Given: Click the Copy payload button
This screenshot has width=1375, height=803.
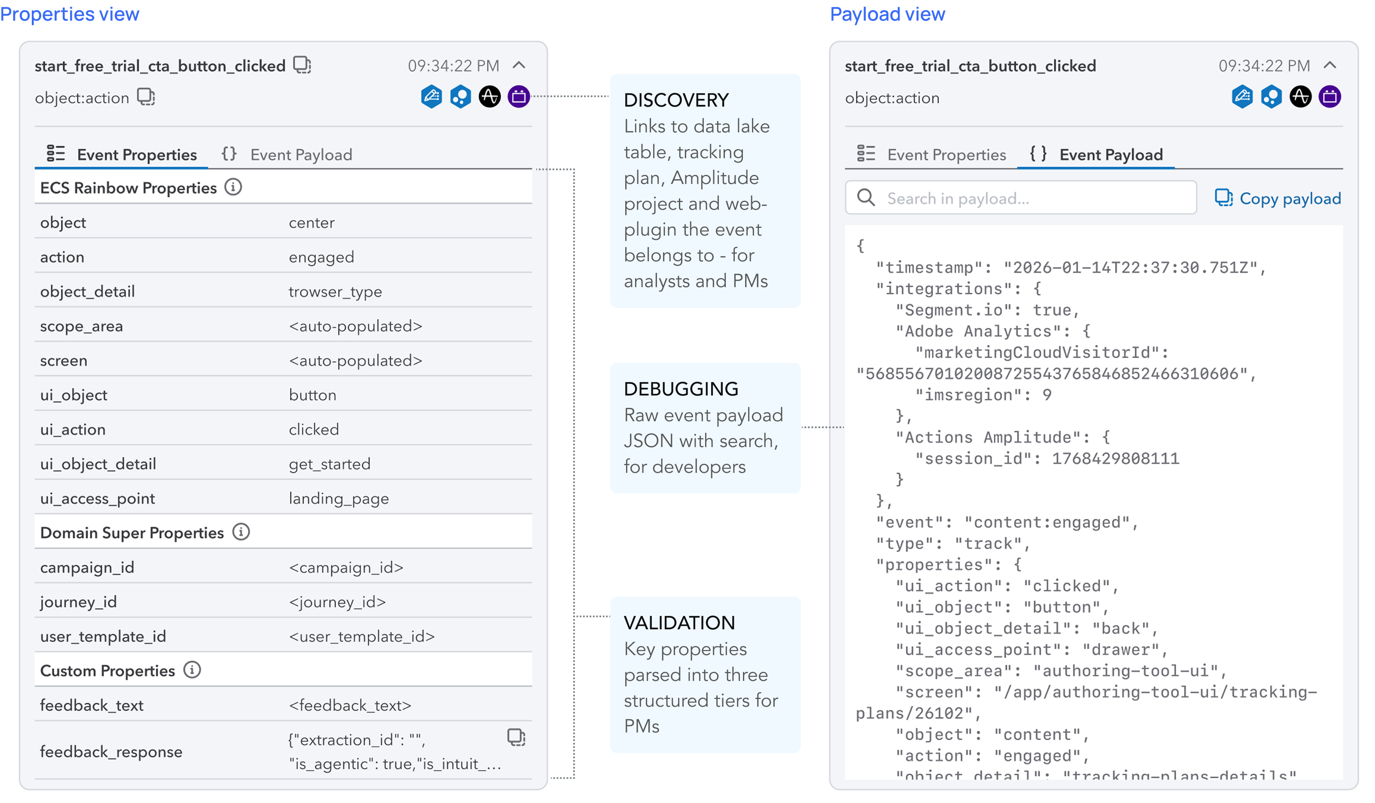Looking at the screenshot, I should (1278, 198).
